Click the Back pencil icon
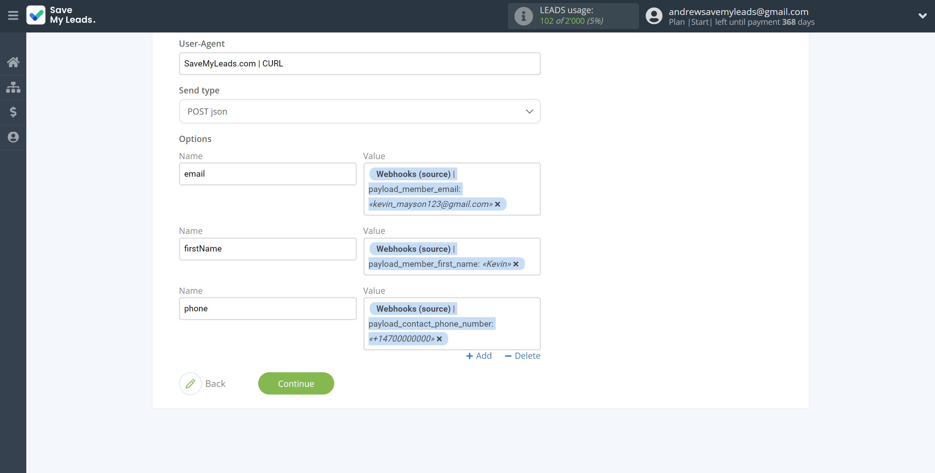The height and width of the screenshot is (473, 935). pos(190,384)
